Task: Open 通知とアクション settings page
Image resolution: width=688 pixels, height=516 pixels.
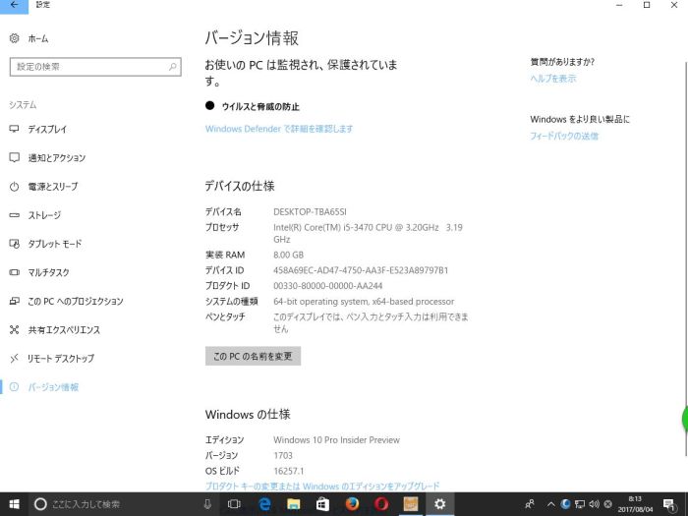Action: point(56,157)
